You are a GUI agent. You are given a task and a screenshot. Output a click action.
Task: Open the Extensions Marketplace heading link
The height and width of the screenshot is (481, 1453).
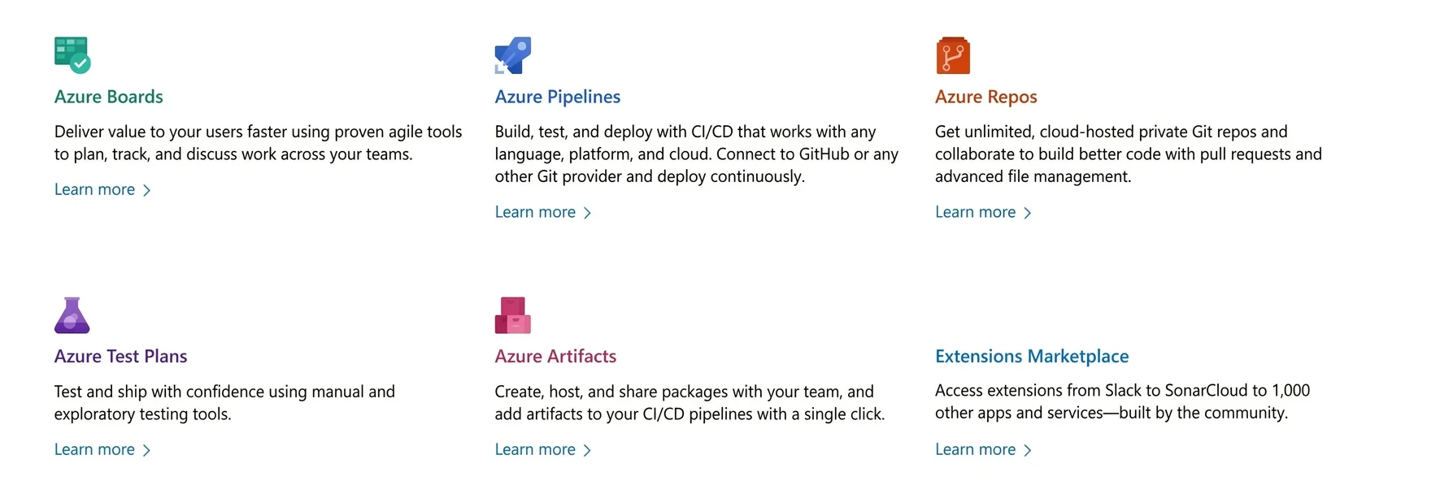click(1032, 356)
